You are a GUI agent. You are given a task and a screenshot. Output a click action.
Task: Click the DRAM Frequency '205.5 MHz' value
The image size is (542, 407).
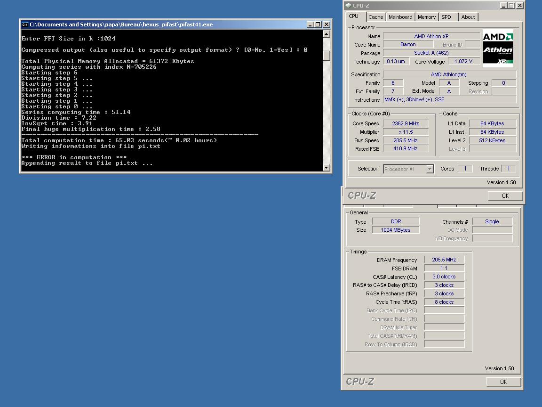pos(444,260)
